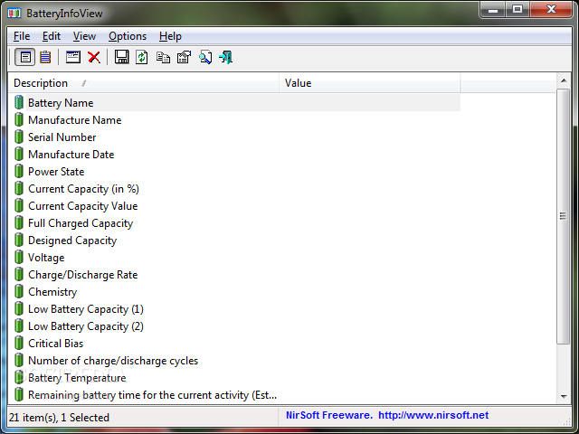Select the Voltage row
This screenshot has width=579, height=434.
[x=236, y=257]
